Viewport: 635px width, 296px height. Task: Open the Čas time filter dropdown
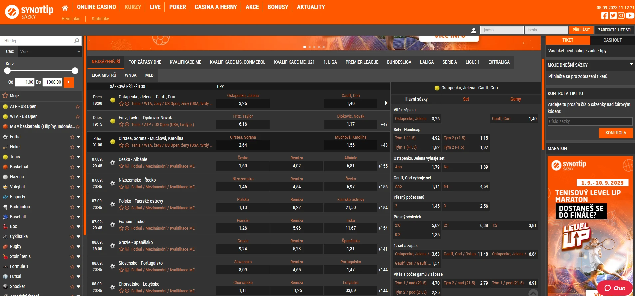click(50, 52)
